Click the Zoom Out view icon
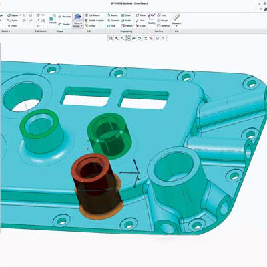Screen dimensions: 267x267 coord(122,39)
